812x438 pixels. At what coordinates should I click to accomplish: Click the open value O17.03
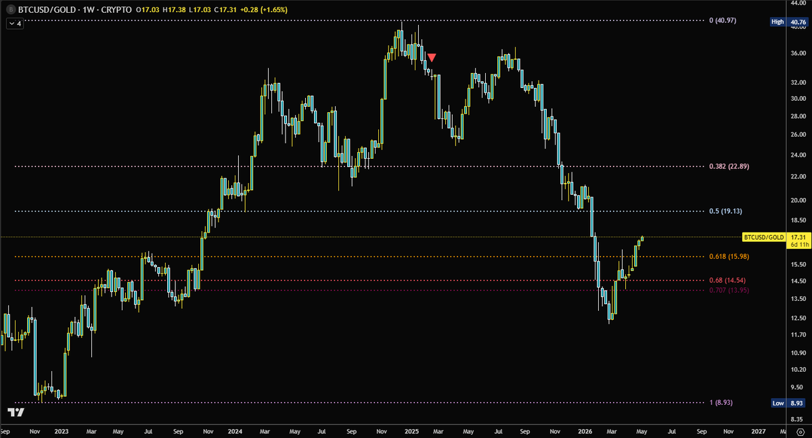(x=148, y=11)
